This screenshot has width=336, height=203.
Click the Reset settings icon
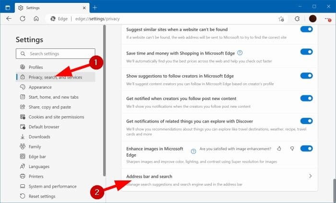23,196
